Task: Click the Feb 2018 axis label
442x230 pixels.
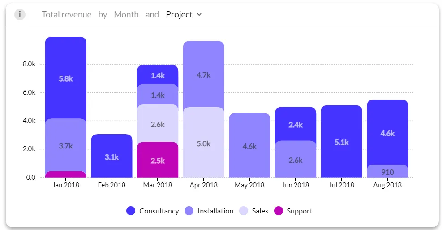Action: tap(112, 185)
